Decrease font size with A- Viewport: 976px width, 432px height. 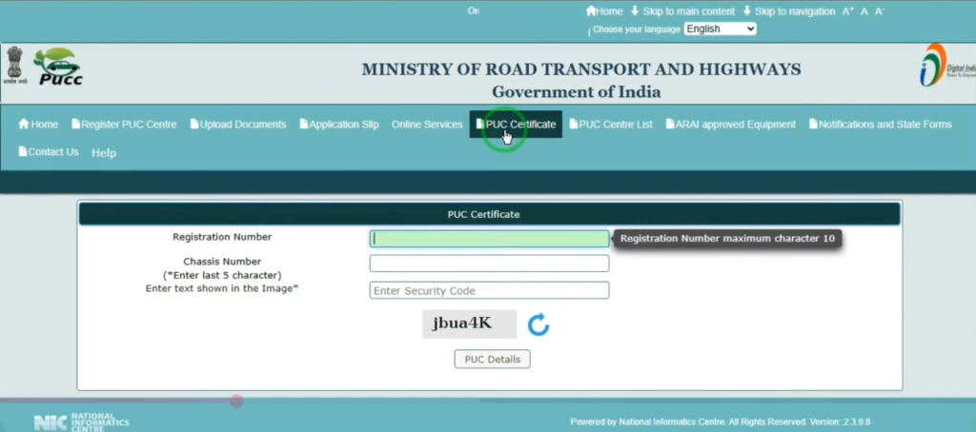(x=880, y=11)
